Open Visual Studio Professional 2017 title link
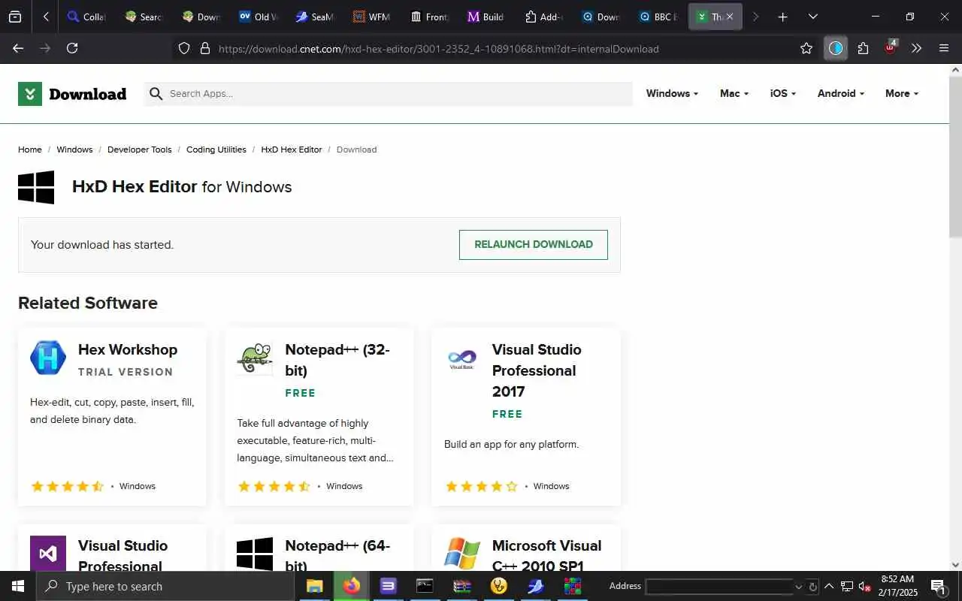Image resolution: width=962 pixels, height=601 pixels. [x=537, y=370]
